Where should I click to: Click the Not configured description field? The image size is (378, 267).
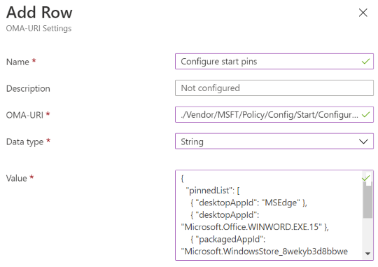[274, 88]
